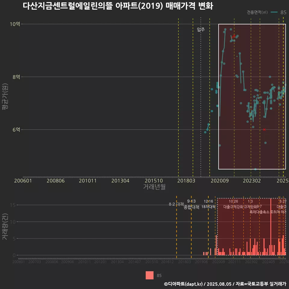Click the 201304 price chart tick
The height and width of the screenshot is (289, 289).
(x=120, y=181)
